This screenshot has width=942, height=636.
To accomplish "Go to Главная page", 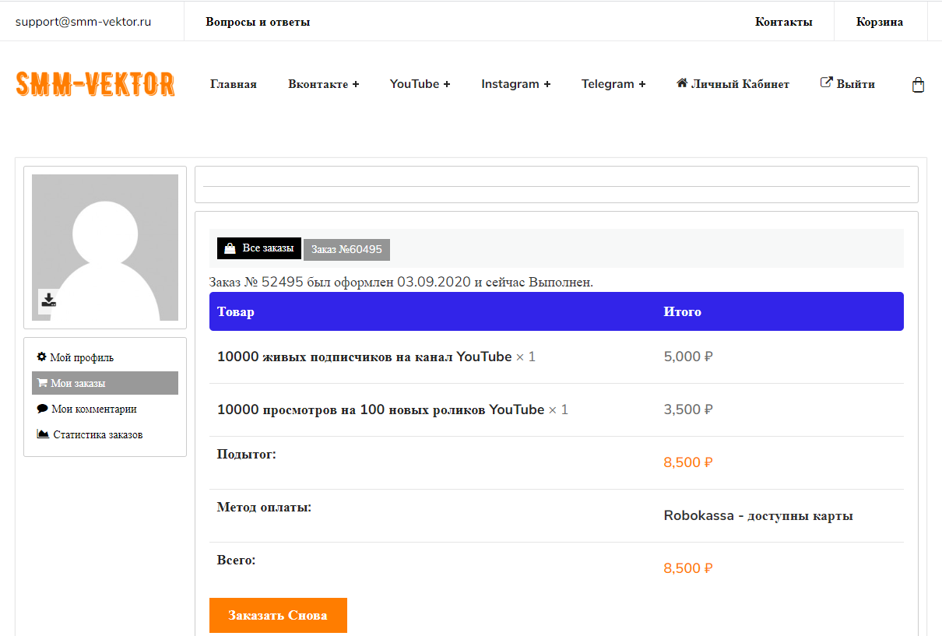I will tap(234, 84).
